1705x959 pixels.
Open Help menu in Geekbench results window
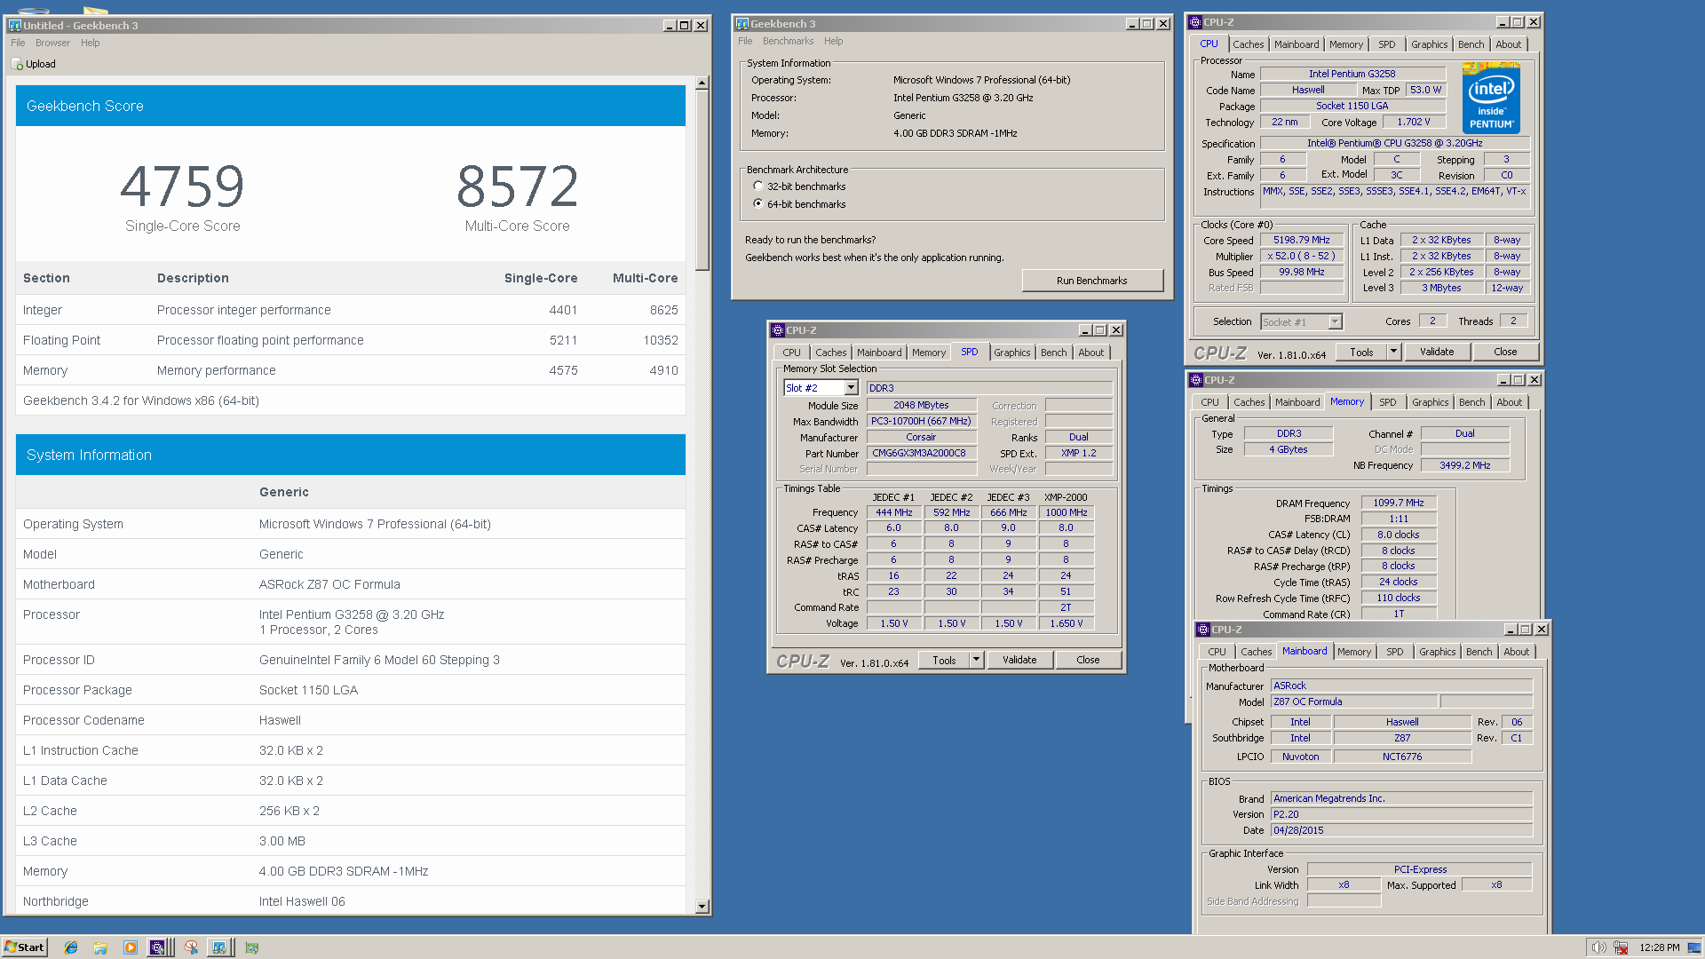[x=91, y=43]
